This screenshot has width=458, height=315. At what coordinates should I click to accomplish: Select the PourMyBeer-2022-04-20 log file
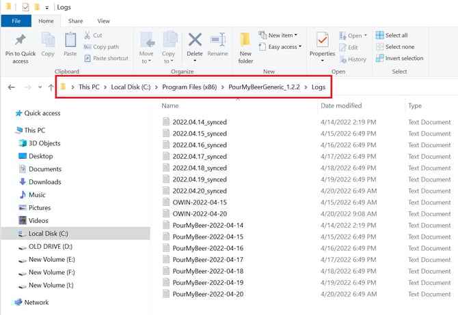208,294
